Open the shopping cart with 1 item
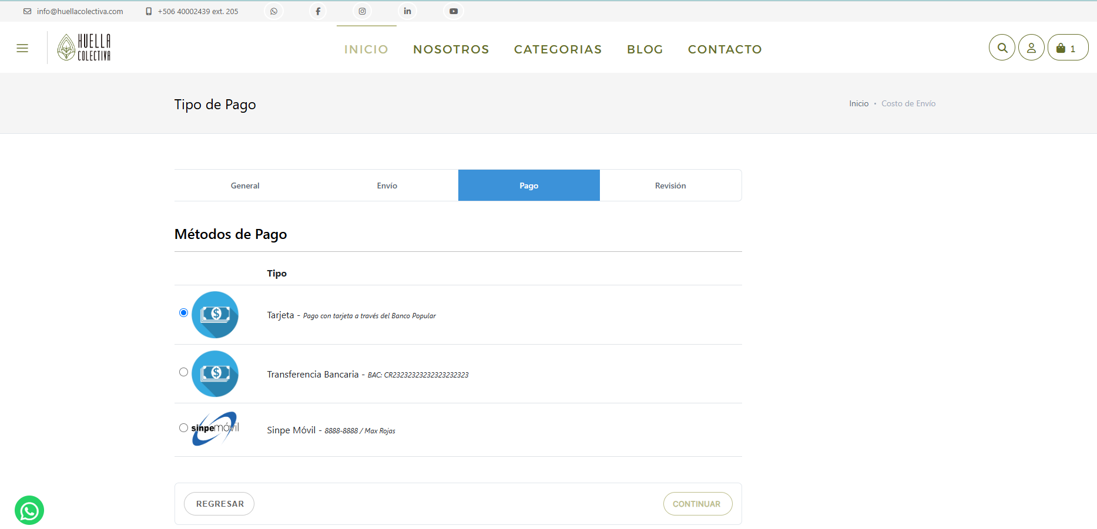Screen dimensions: 1097x529 coord(1068,48)
